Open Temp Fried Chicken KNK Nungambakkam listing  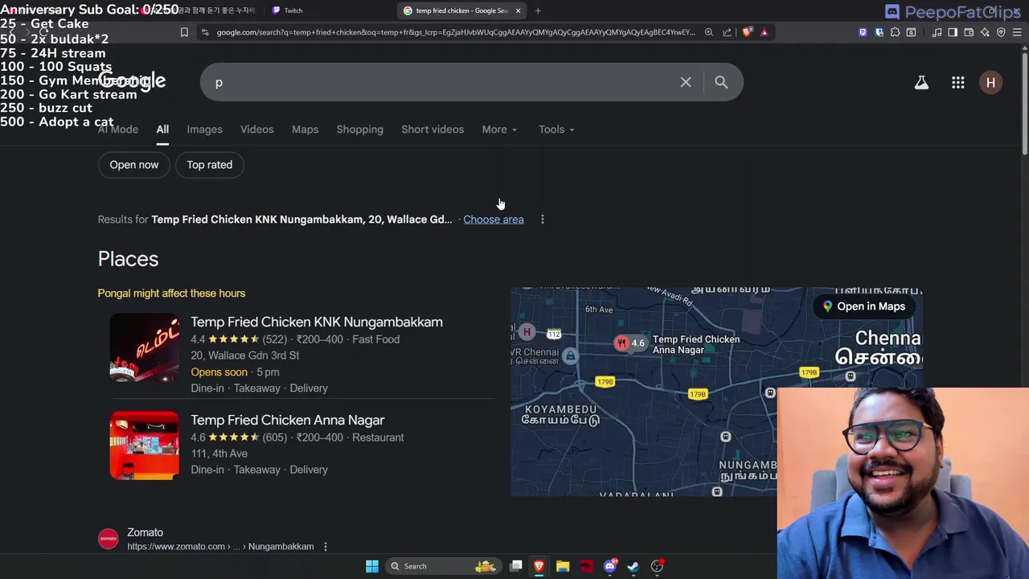[317, 322]
